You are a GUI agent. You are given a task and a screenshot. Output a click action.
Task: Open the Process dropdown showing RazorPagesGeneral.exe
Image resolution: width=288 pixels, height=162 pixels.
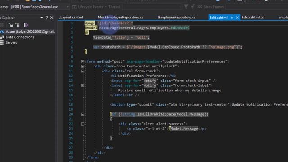[40, 7]
